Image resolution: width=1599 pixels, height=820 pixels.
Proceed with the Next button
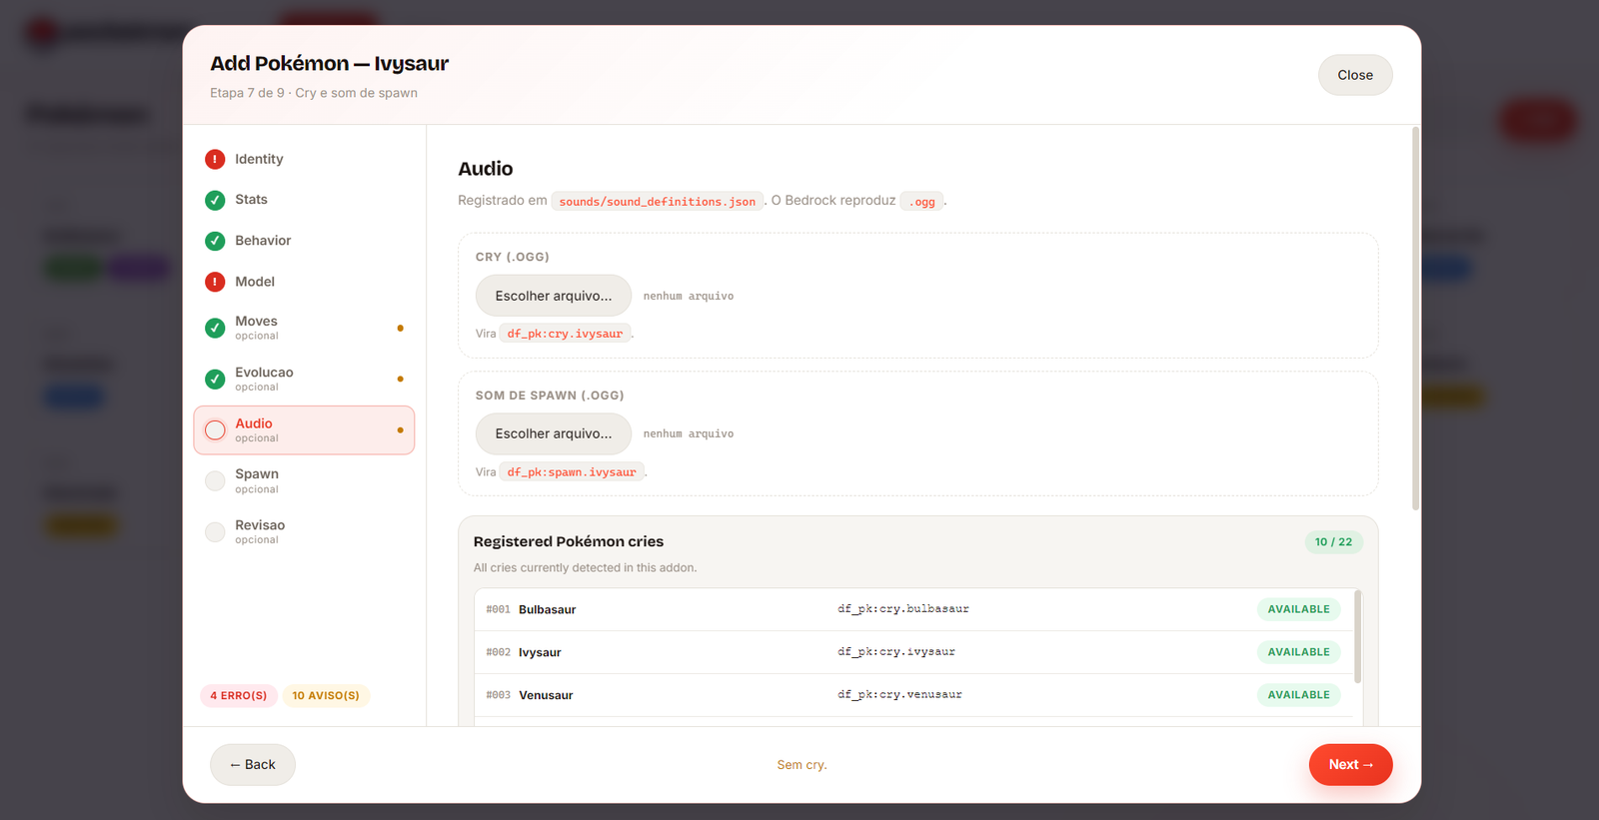click(1351, 765)
